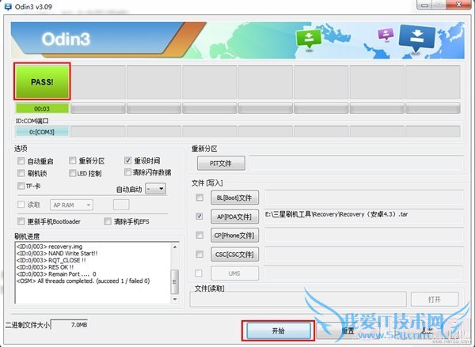This screenshot has width=475, height=347.
Task: Check the 清除手机EFS option
Action: pos(108,221)
